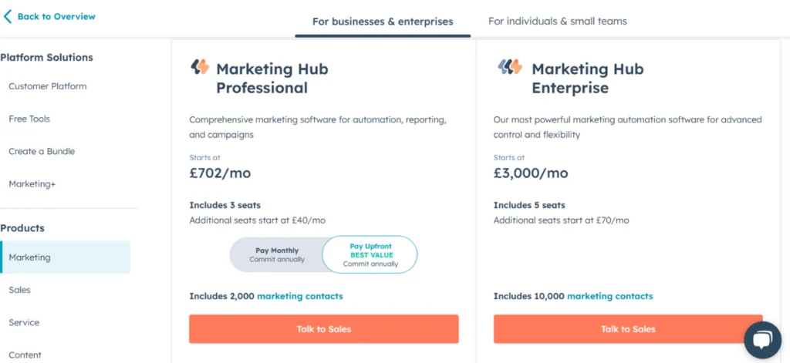Click the Marketing Hub Enterprise logo icon
The image size is (790, 363).
point(510,67)
